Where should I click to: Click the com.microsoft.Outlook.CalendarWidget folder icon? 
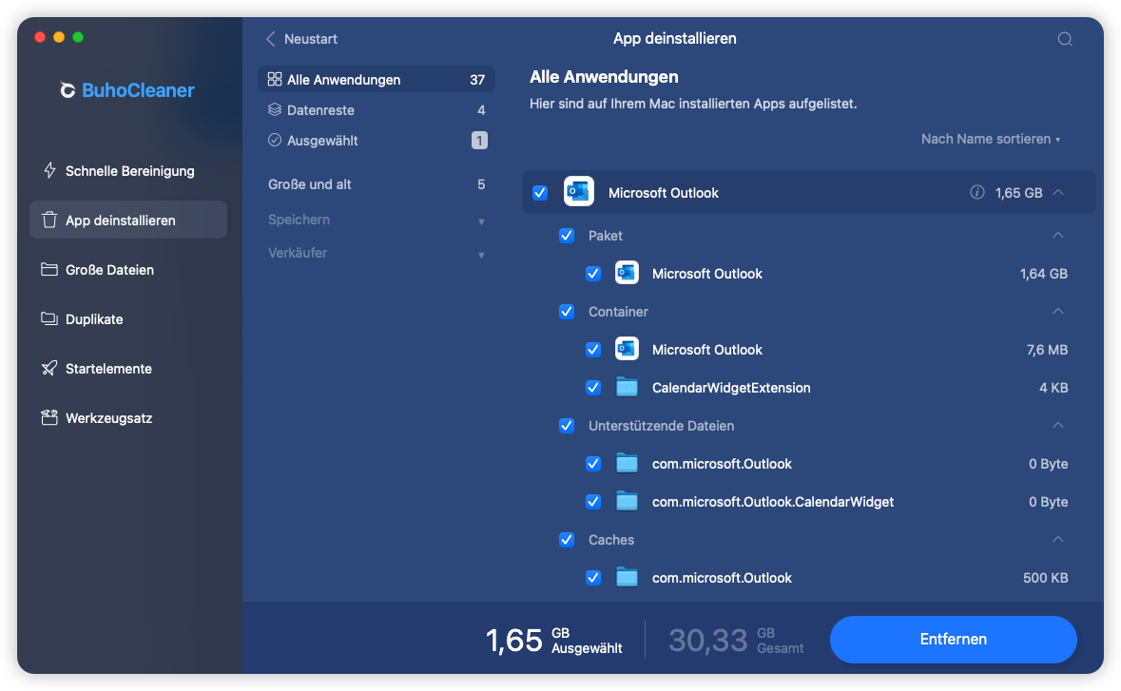coord(627,502)
